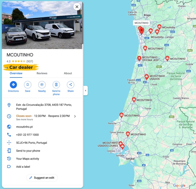Click the Suggest an edit button
This screenshot has height=189, width=196.
(42, 178)
